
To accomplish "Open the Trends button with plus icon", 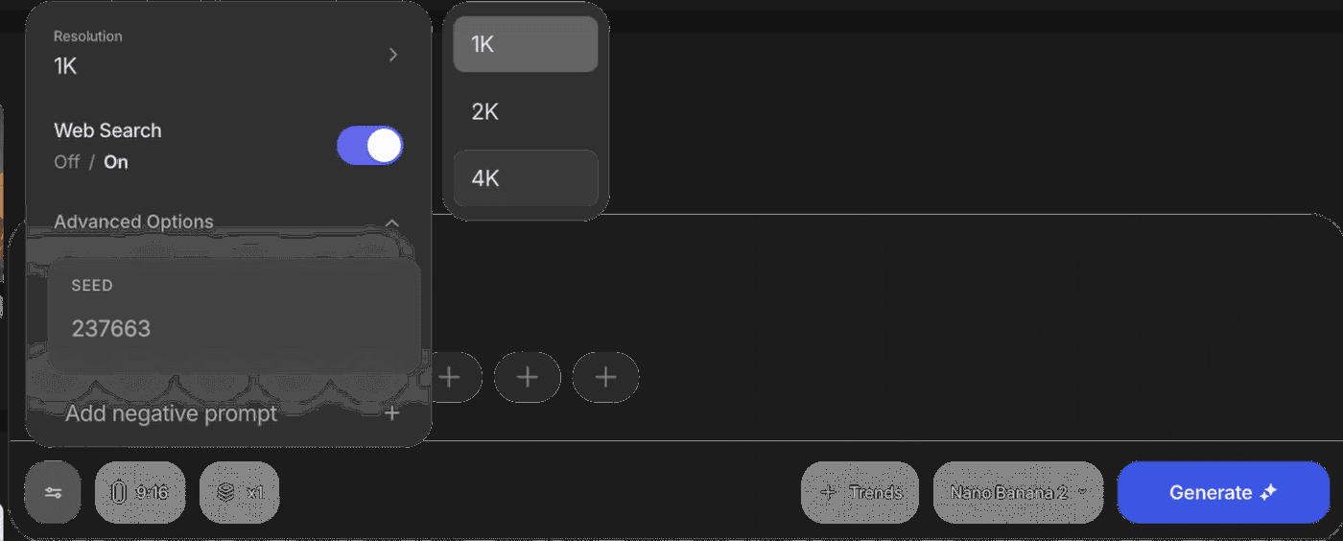I will pos(860,492).
